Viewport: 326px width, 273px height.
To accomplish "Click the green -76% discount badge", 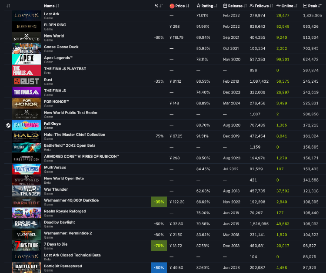I will pos(159,246).
